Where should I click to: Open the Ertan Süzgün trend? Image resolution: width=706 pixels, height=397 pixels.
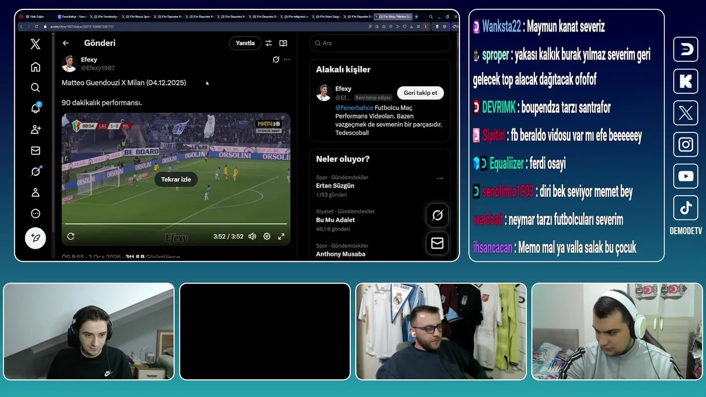point(335,186)
